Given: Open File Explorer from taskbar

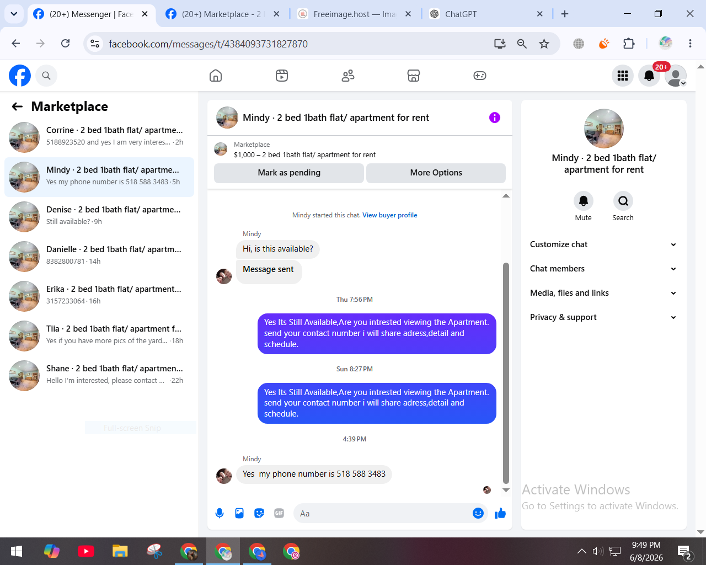Looking at the screenshot, I should pos(120,551).
